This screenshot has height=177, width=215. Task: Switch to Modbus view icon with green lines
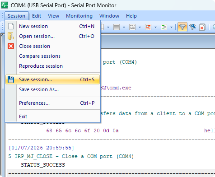(164, 27)
